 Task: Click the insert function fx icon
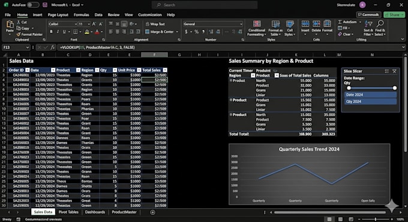click(x=53, y=47)
